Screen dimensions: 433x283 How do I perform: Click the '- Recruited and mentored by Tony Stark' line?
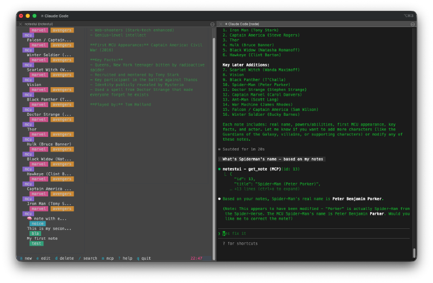(x=134, y=75)
